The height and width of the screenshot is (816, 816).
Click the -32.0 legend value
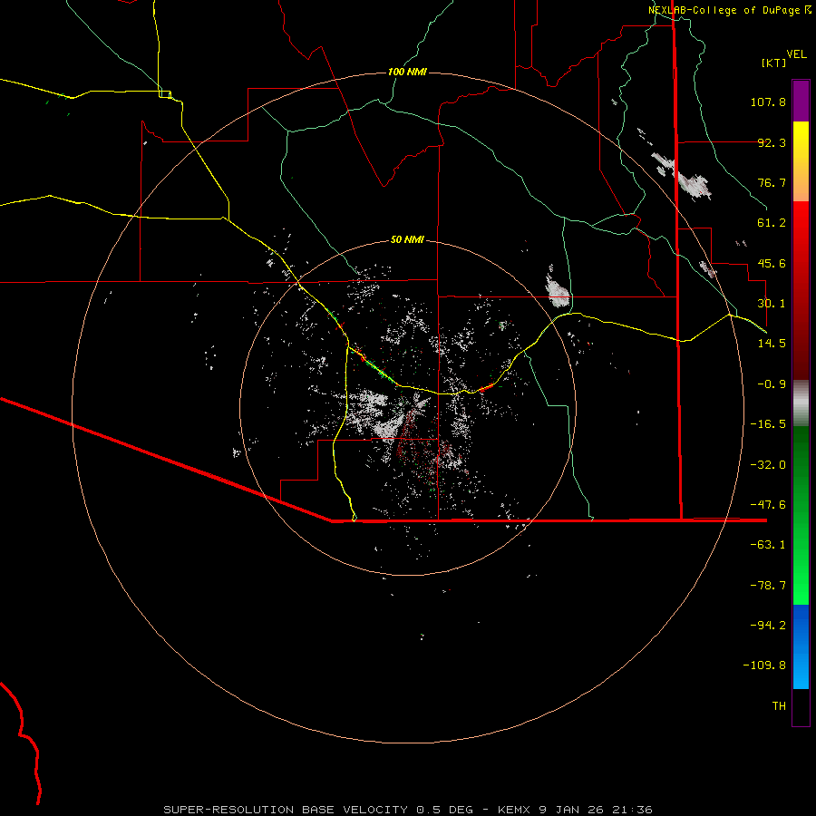click(x=768, y=465)
